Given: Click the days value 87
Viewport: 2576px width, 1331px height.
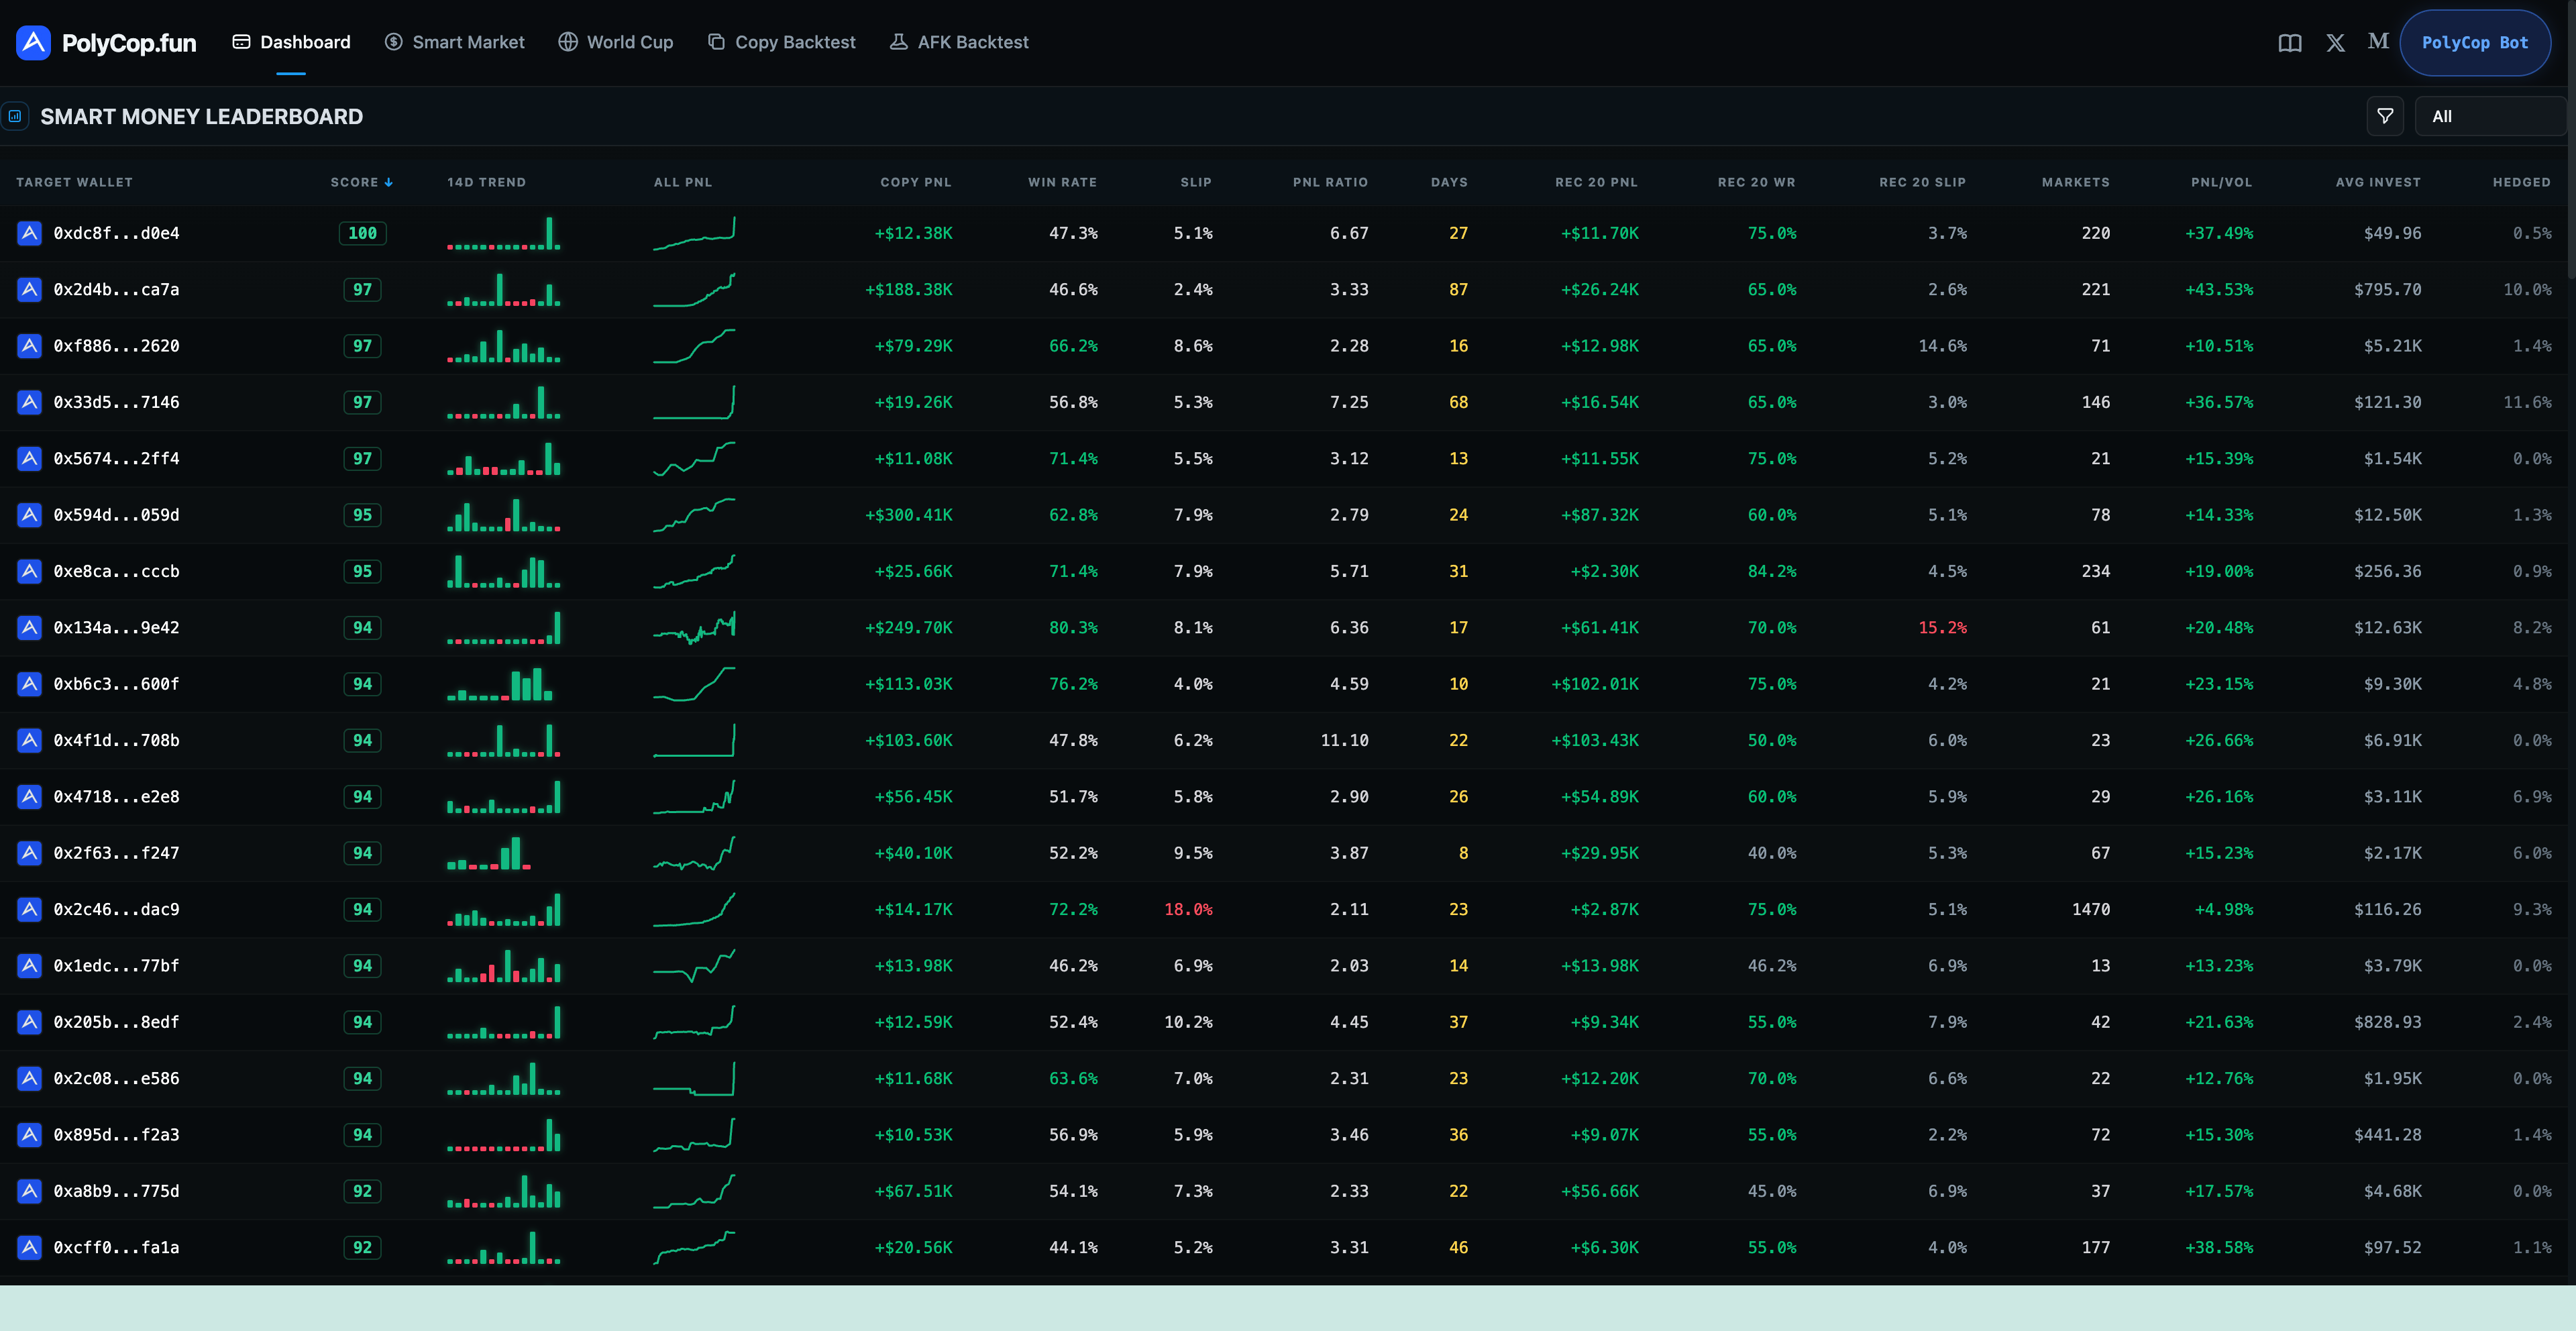Looking at the screenshot, I should pyautogui.click(x=1458, y=289).
